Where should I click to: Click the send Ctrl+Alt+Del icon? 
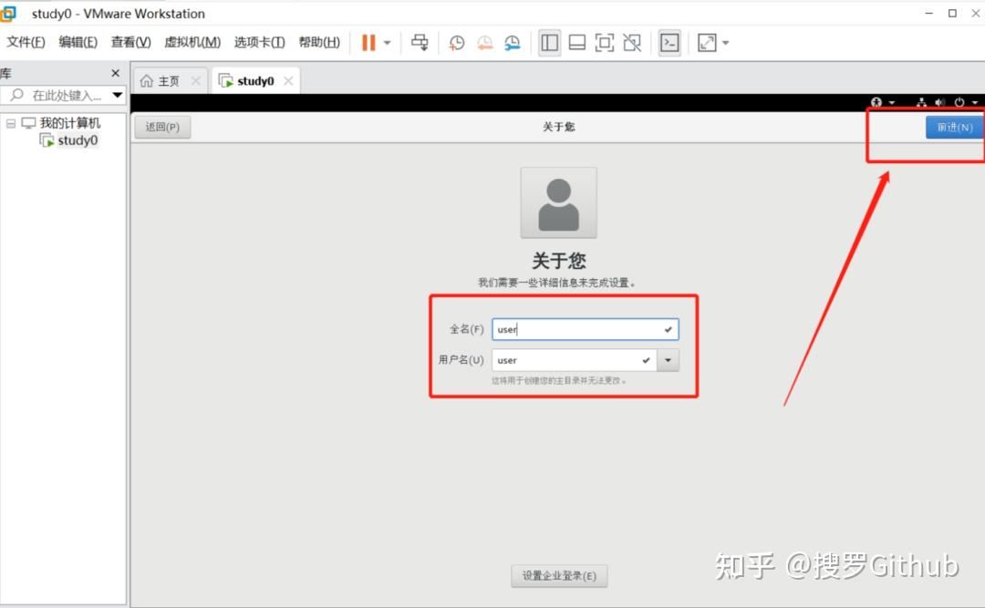(x=420, y=43)
